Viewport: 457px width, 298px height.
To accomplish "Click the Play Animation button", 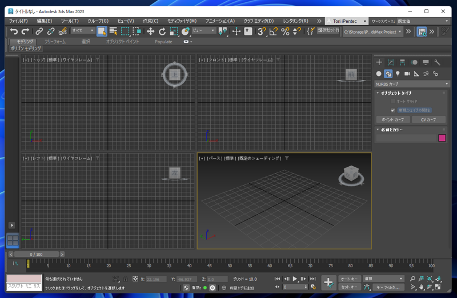I will click(x=295, y=279).
